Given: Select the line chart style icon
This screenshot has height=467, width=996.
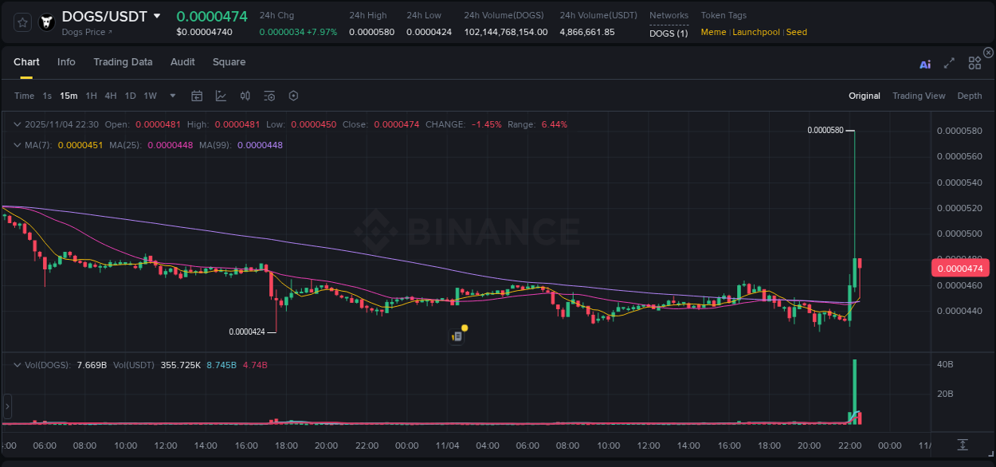Looking at the screenshot, I should (x=222, y=96).
